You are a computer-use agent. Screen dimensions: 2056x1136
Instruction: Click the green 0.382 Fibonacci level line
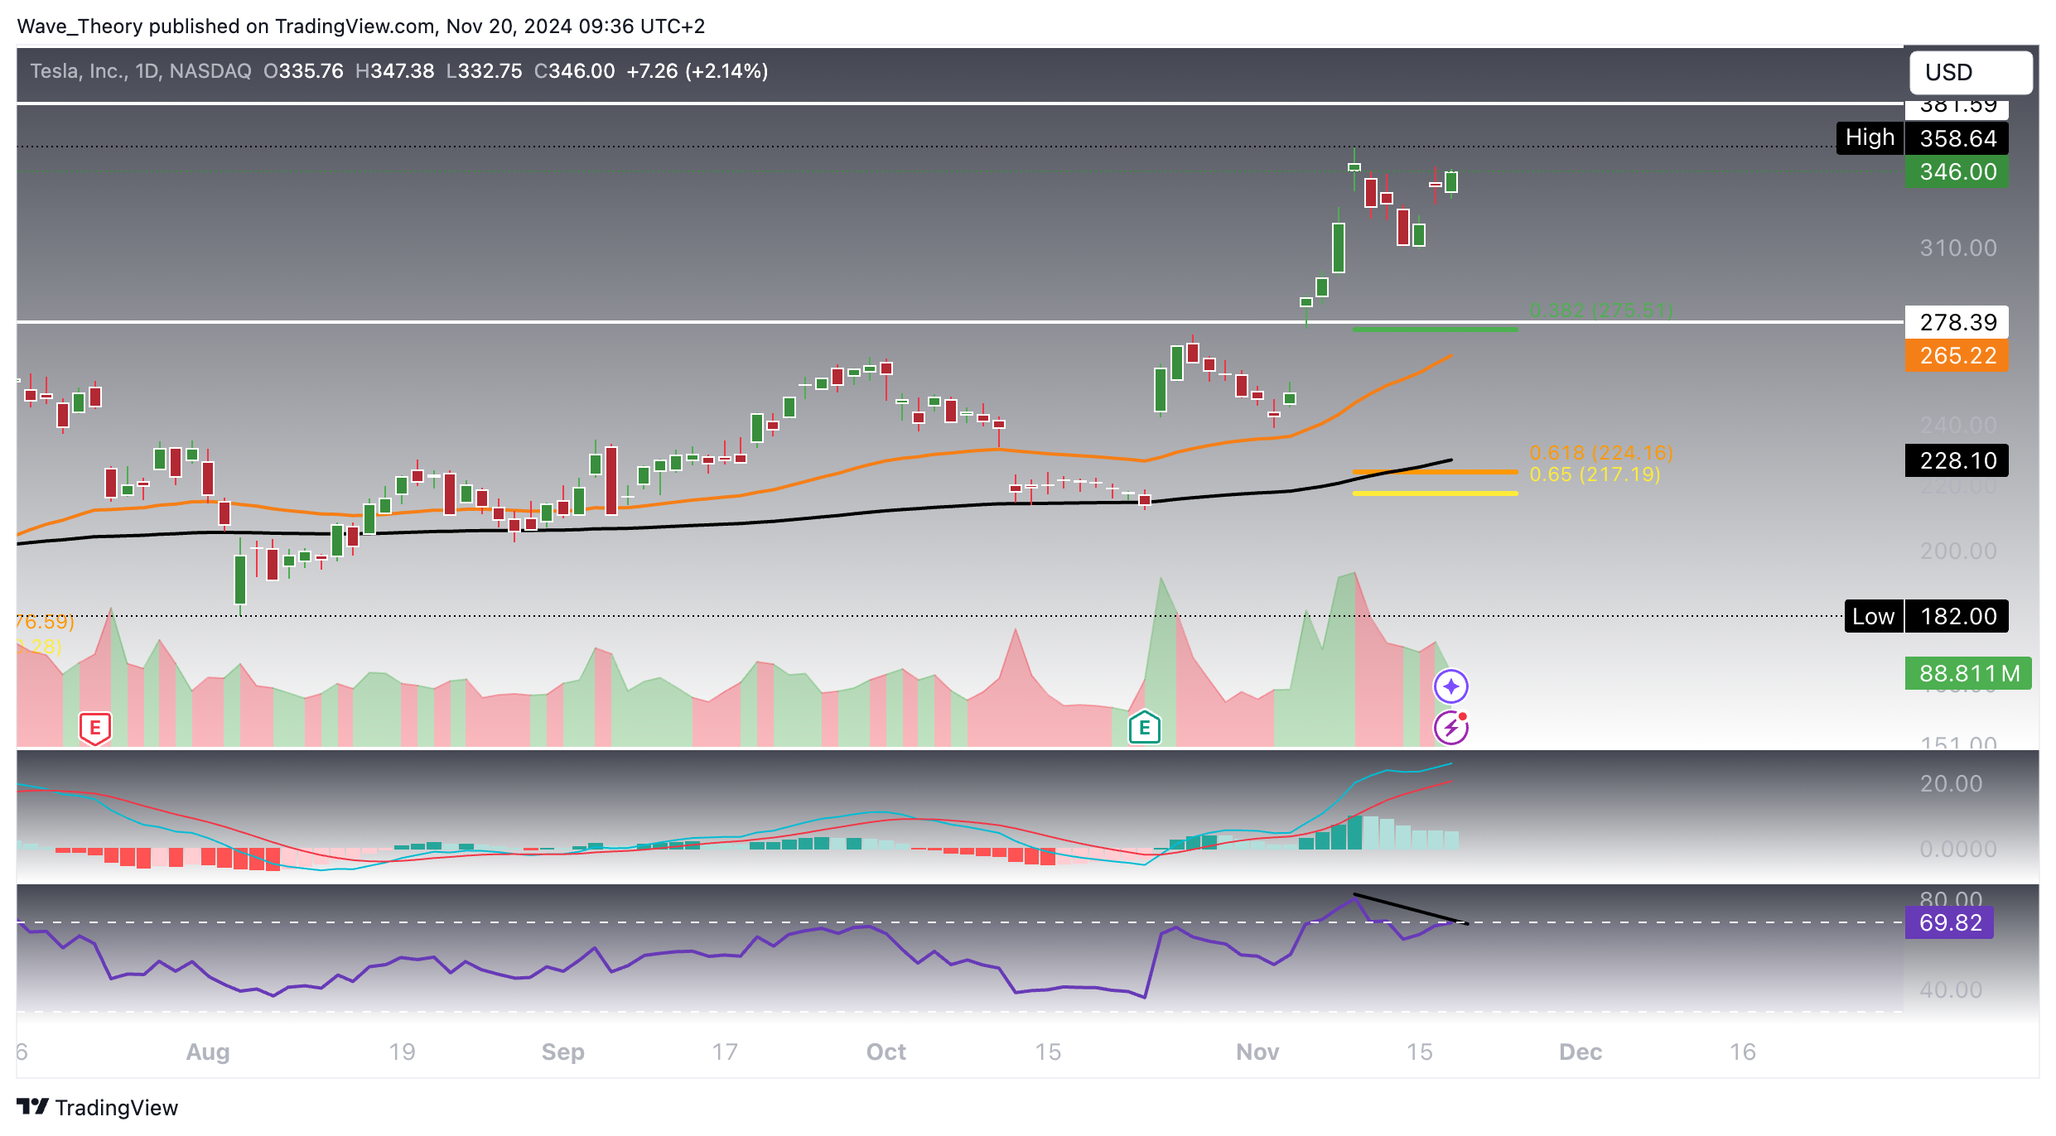[1435, 330]
